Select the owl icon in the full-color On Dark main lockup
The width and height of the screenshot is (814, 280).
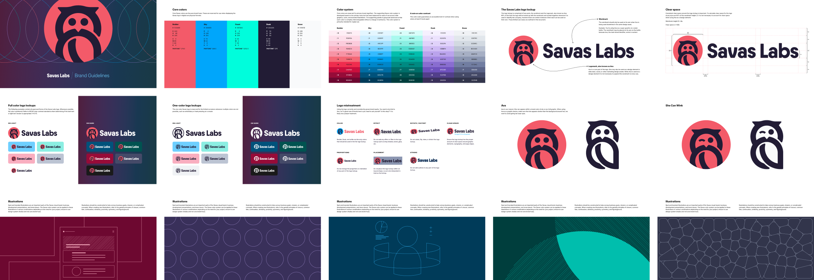[x=92, y=133]
